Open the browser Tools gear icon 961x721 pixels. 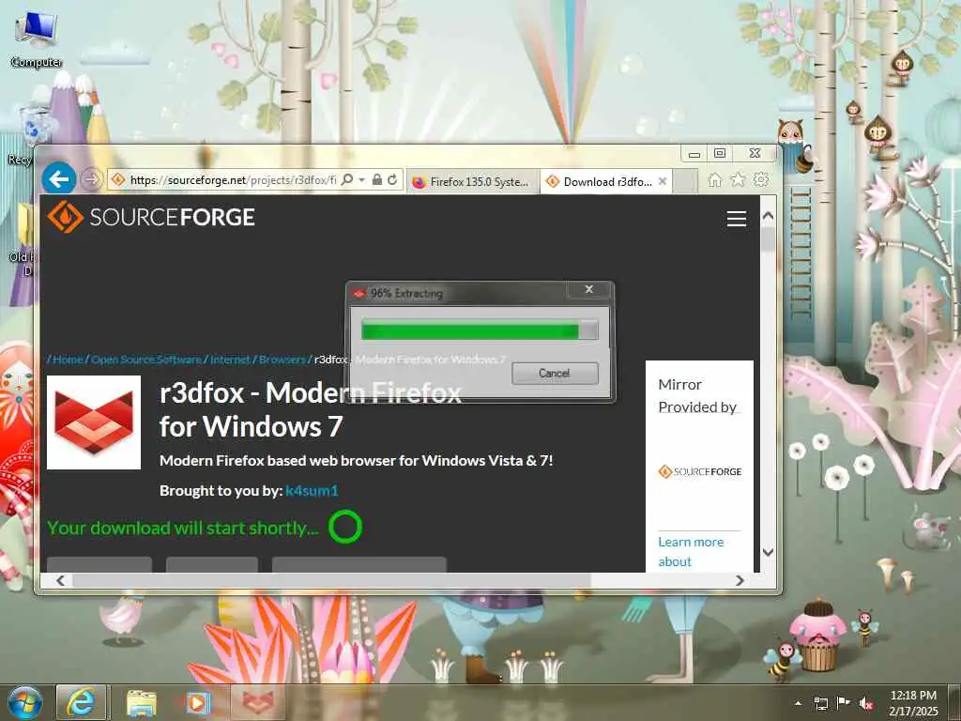click(x=761, y=179)
